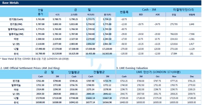Click the 224,153 open interest value
Screen dimensions: 202x105
[174, 39]
